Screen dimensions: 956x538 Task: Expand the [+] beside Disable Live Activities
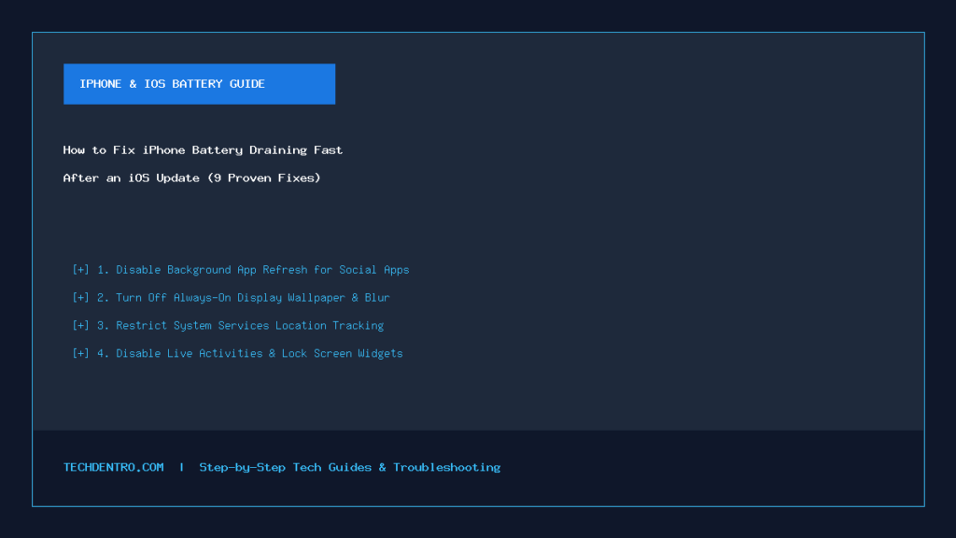pos(80,354)
